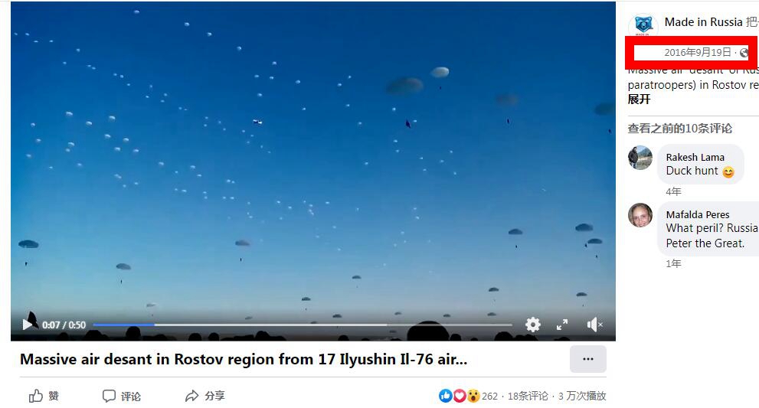Load 查看之前的10条评论 previous comments
Image resolution: width=759 pixels, height=408 pixels.
point(679,129)
